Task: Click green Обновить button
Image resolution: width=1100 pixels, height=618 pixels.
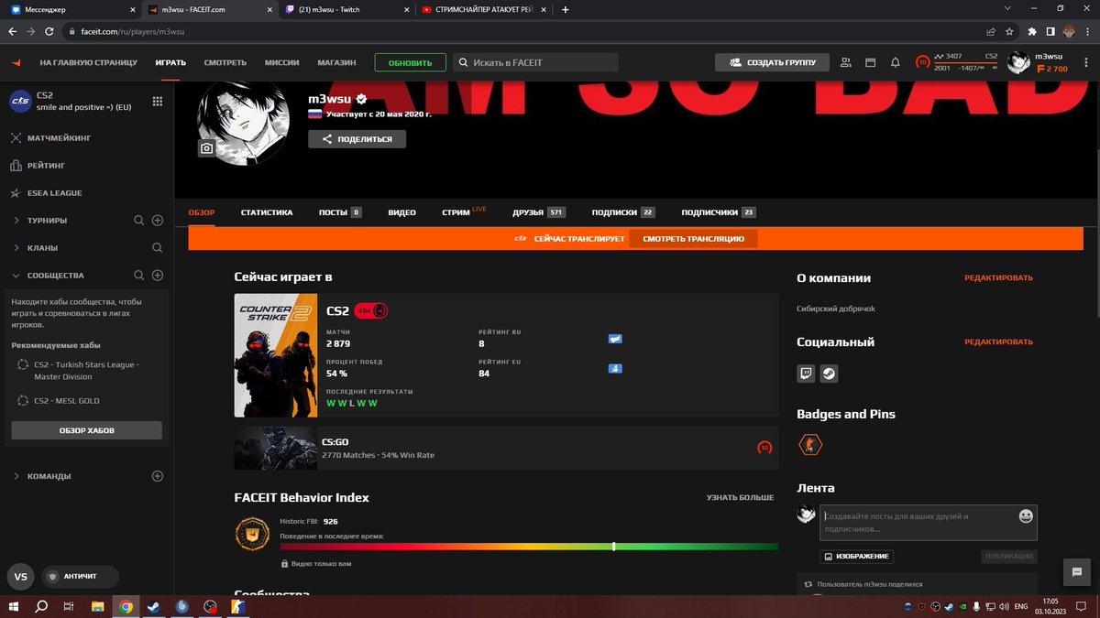Action: [410, 62]
